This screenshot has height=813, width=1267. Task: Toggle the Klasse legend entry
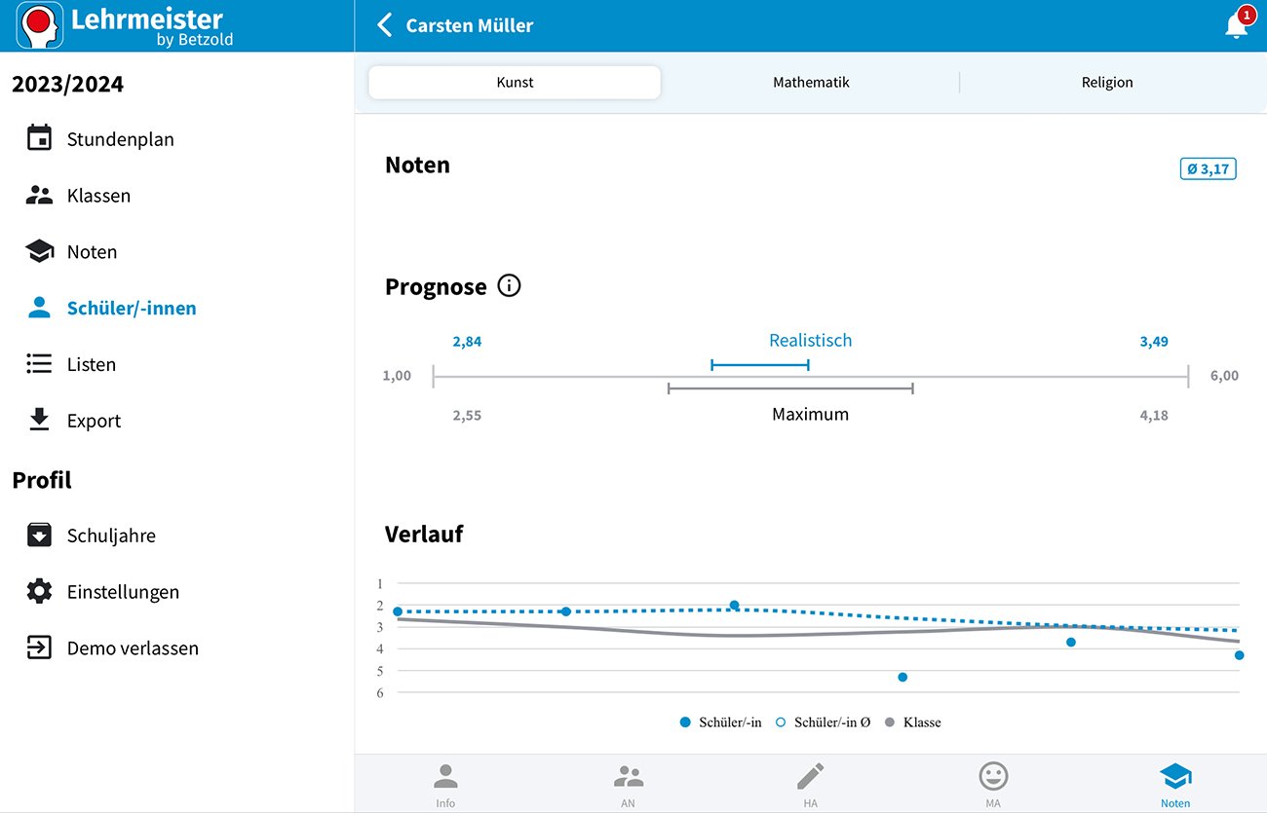click(912, 722)
